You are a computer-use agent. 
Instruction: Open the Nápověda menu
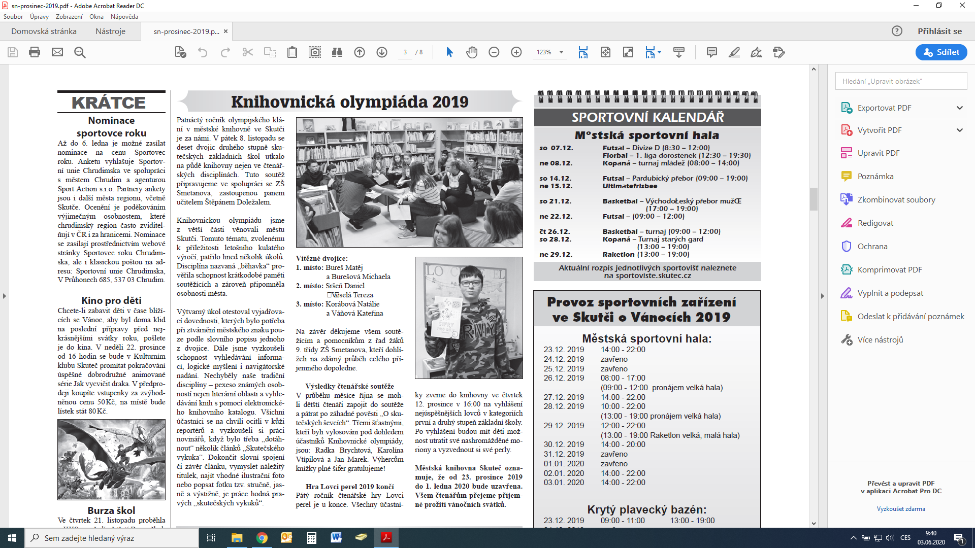[124, 17]
